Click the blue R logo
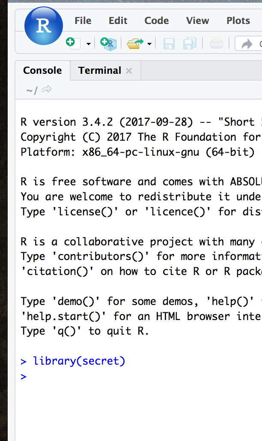 pos(44,26)
